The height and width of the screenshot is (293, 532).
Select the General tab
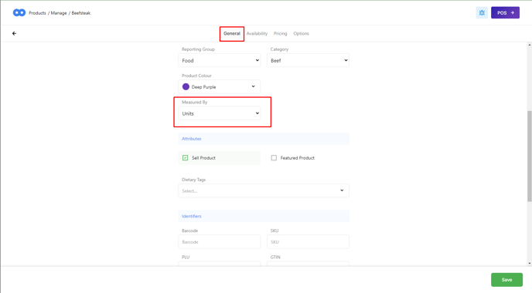(x=232, y=33)
